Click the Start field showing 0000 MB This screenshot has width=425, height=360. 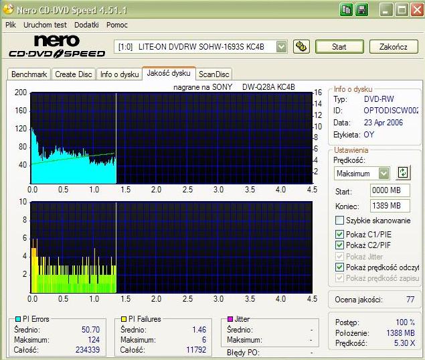click(x=390, y=190)
